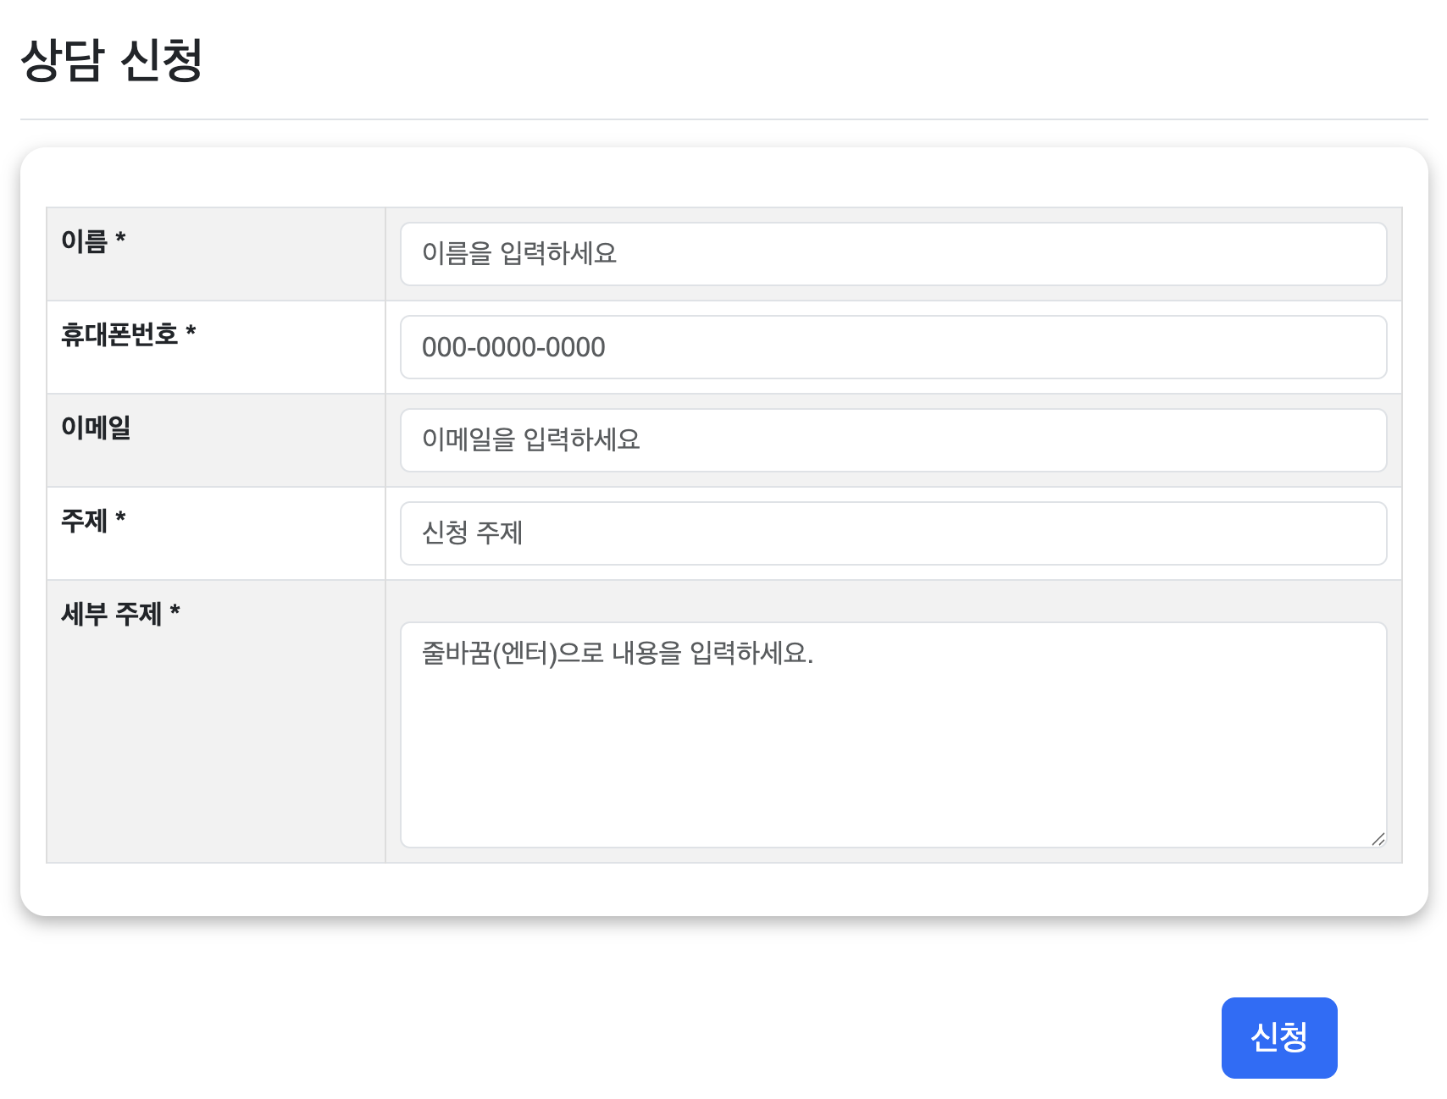
Task: Click the 휴대폰번호 phone number field
Action: [893, 347]
